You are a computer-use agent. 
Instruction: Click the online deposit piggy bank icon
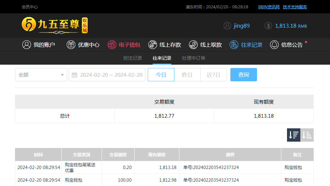point(153,45)
